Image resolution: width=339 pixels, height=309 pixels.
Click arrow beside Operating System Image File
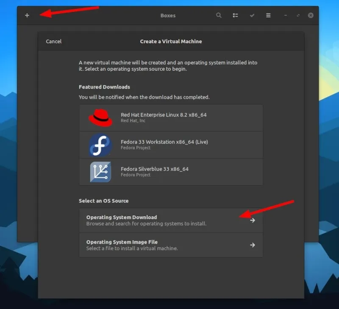coord(253,245)
